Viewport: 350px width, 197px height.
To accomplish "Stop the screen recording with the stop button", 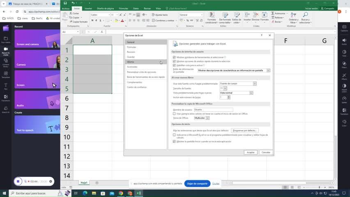I will pyautogui.click(x=18, y=181).
